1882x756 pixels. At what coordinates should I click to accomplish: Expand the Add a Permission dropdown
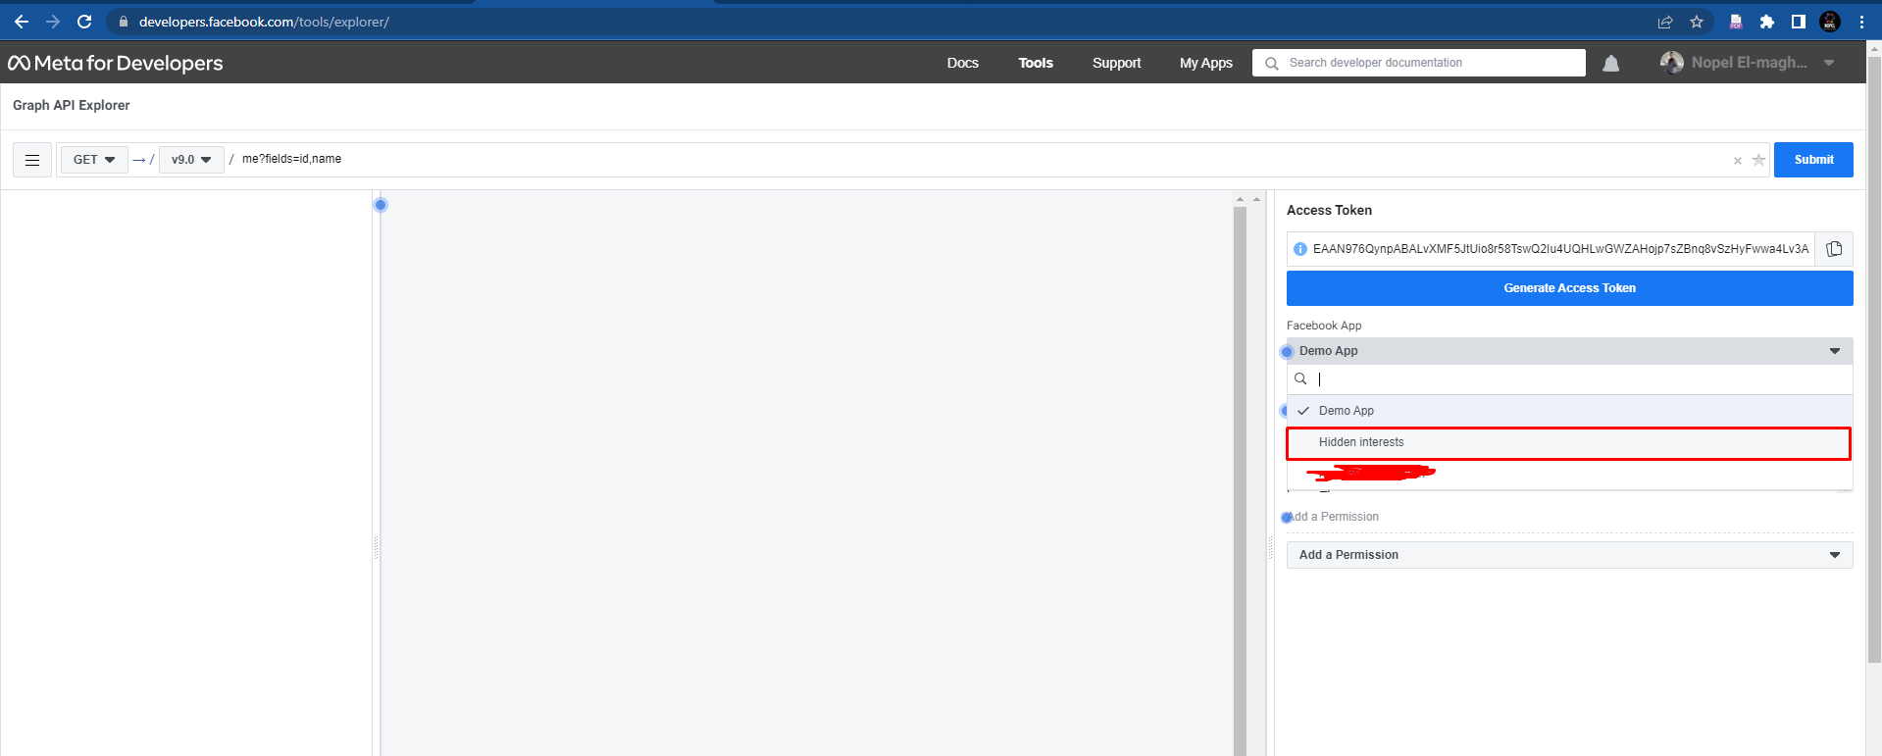pos(1569,555)
